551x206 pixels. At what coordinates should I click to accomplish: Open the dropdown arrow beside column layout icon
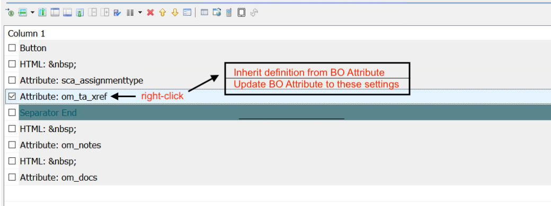point(140,13)
